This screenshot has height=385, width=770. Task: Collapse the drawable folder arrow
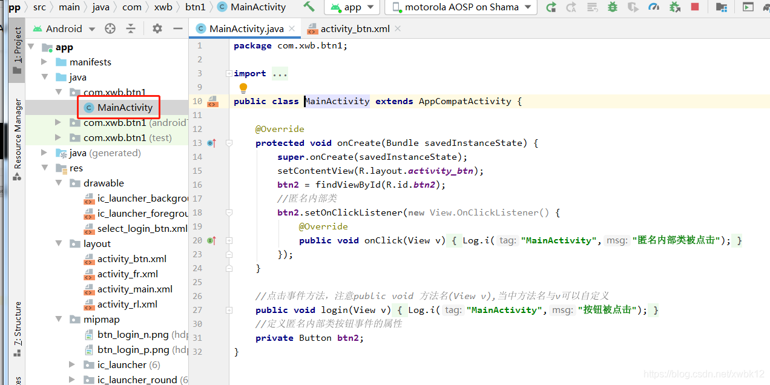[x=59, y=183]
